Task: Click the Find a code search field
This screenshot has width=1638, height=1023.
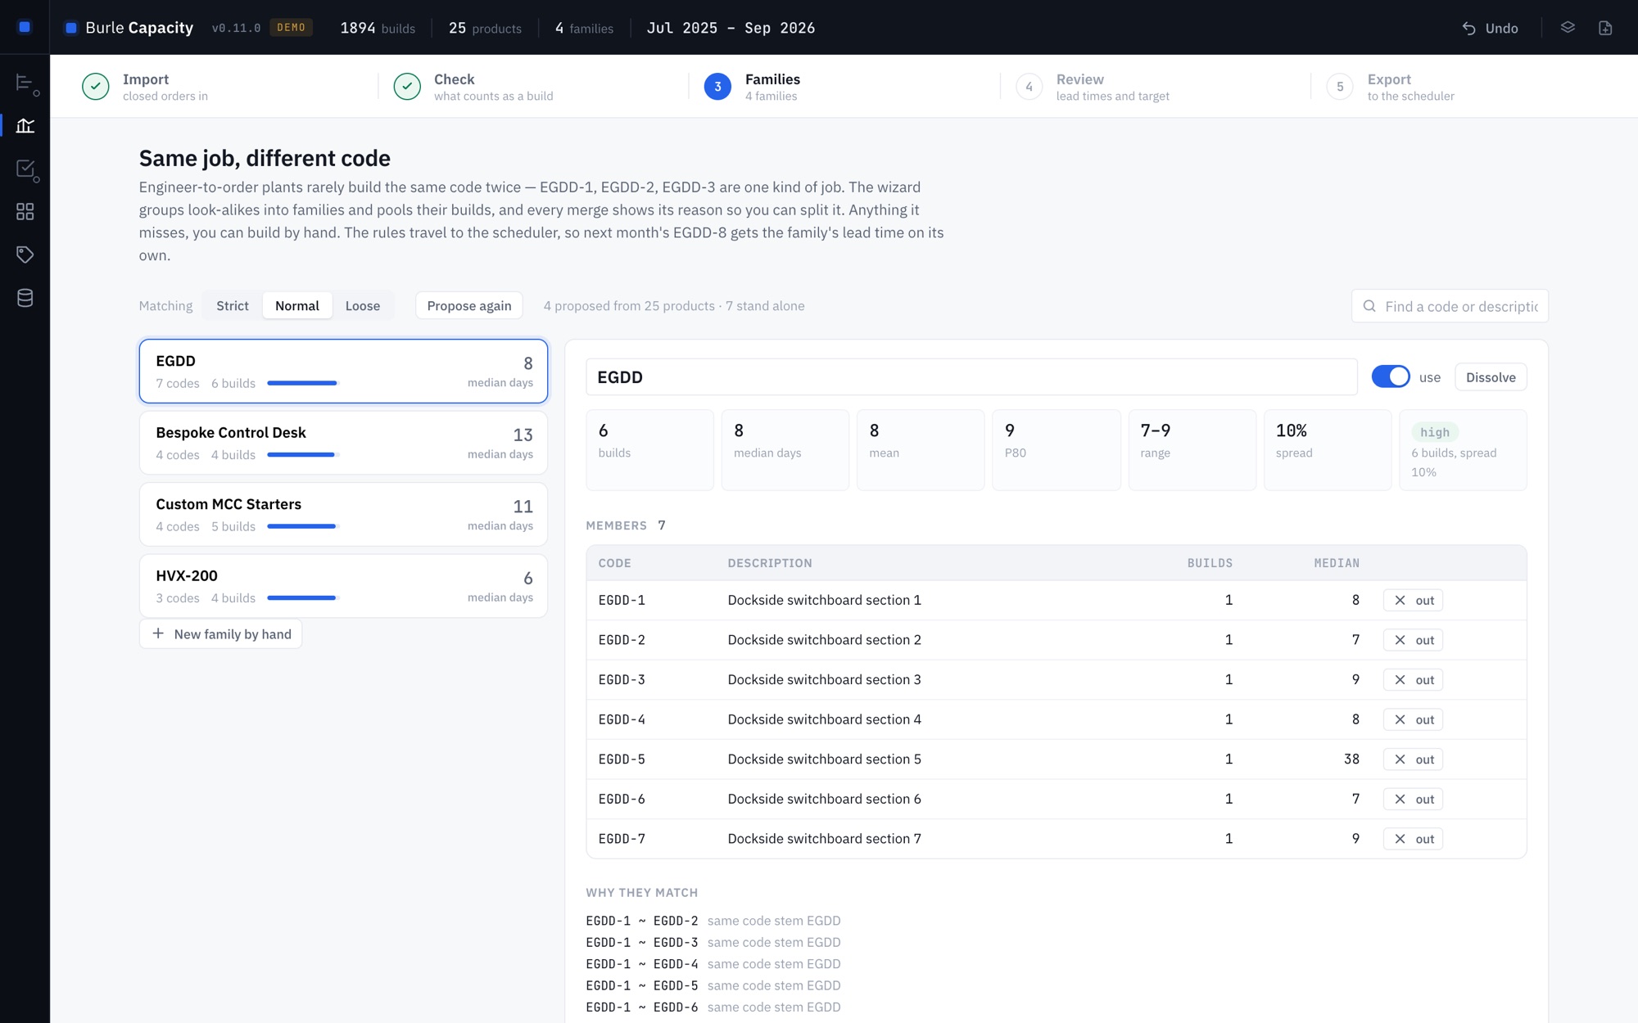Action: 1450,306
